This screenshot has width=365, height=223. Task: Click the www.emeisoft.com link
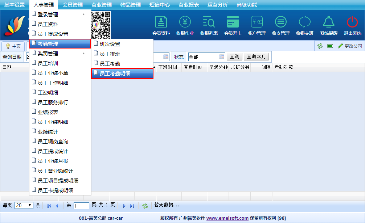point(227,218)
